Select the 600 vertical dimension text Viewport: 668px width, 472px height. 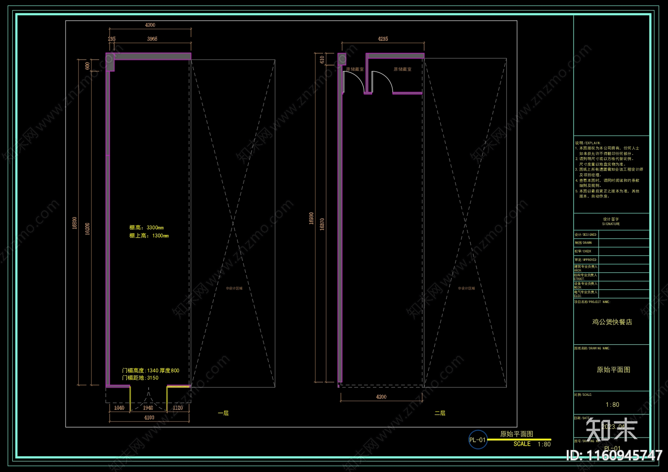(x=87, y=66)
